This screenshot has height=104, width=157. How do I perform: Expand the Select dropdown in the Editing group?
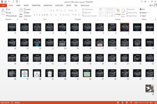(x=143, y=16)
